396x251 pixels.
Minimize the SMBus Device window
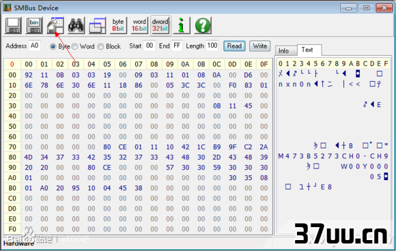click(348, 8)
